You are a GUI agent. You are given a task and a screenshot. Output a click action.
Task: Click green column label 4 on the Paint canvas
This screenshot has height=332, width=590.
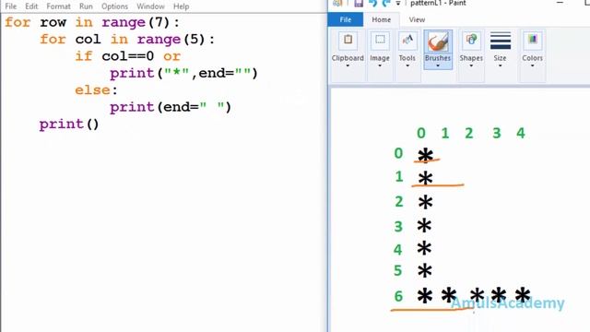(520, 133)
